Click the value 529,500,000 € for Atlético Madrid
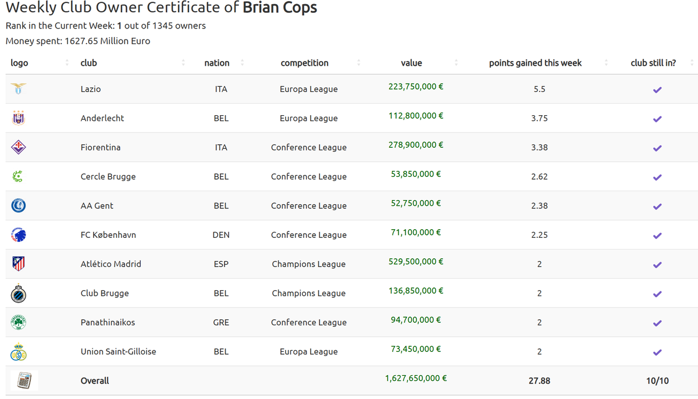This screenshot has height=399, width=698. pos(416,261)
